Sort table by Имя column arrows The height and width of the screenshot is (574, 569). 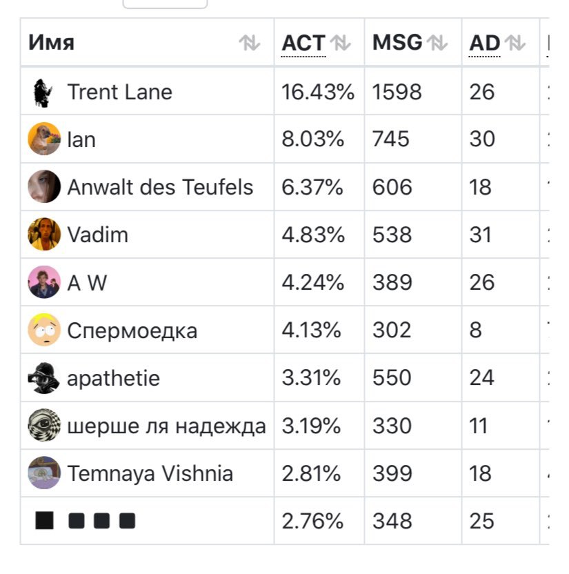pyautogui.click(x=249, y=43)
